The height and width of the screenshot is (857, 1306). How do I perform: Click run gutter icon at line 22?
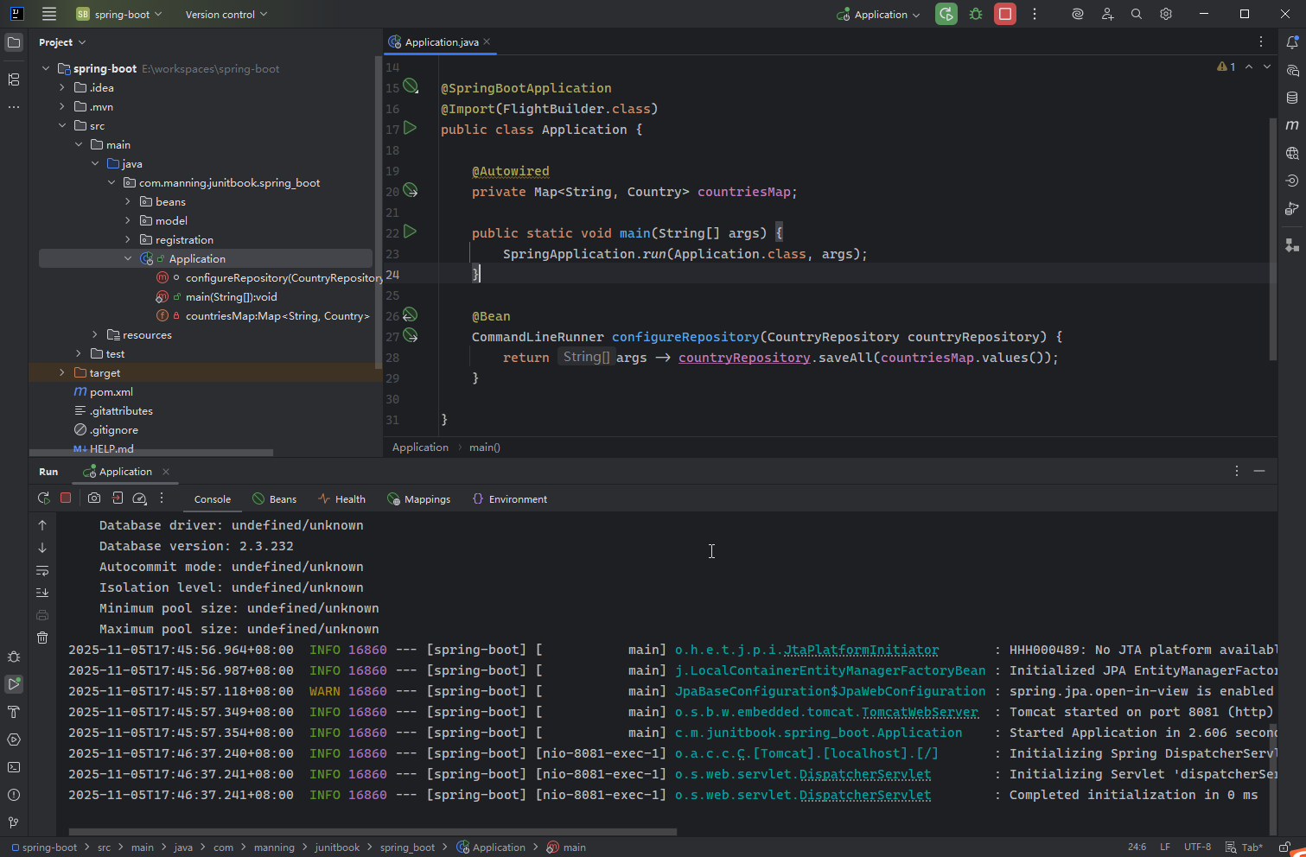point(411,232)
